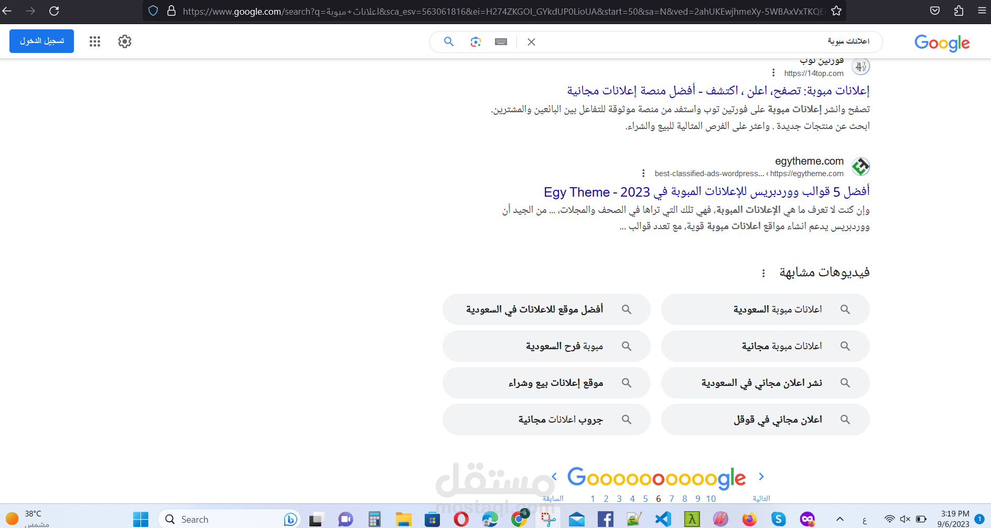Search مبوبة حرج السعودية suggestion
This screenshot has height=528, width=991.
point(546,346)
